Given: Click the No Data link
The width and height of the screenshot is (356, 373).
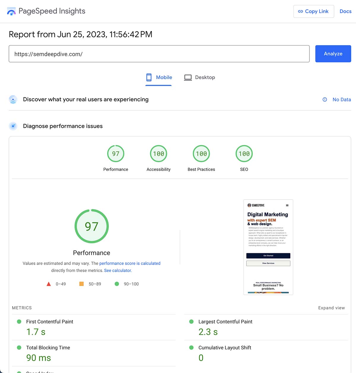Looking at the screenshot, I should (x=341, y=99).
